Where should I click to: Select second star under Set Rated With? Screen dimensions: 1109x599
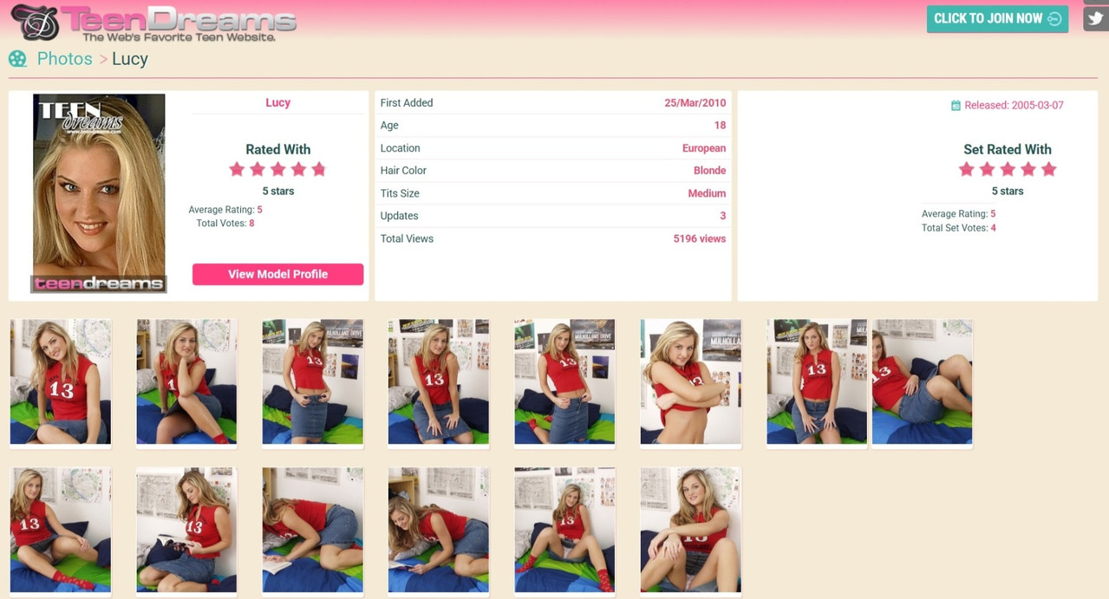[x=987, y=169]
